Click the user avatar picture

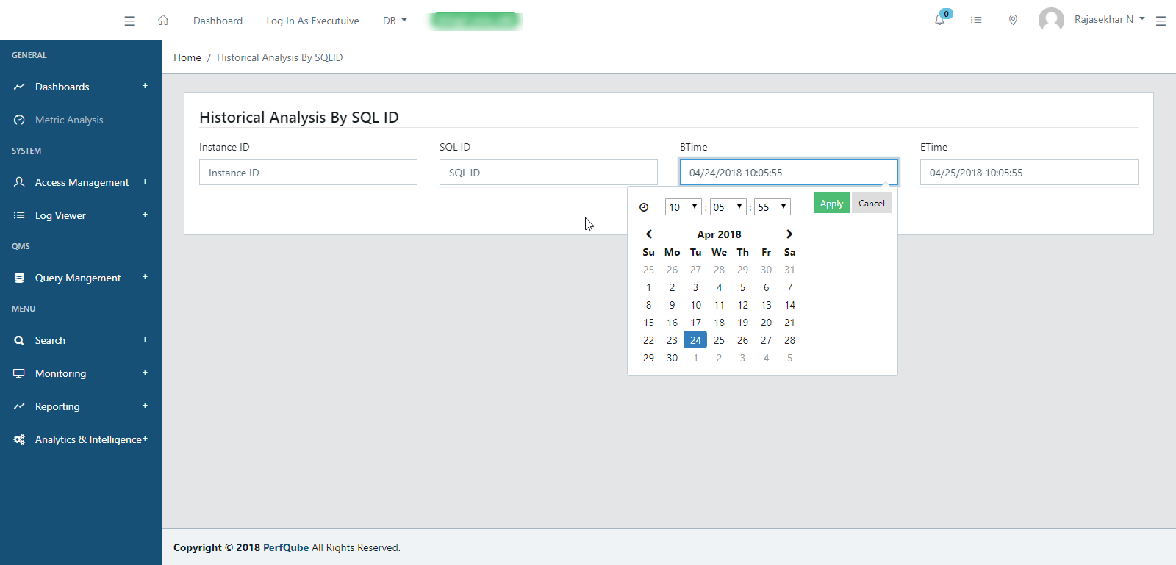click(x=1051, y=20)
